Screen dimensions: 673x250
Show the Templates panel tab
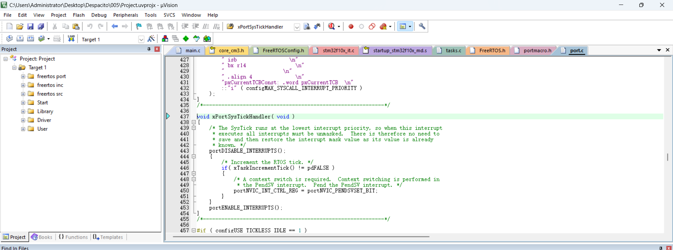tap(108, 237)
